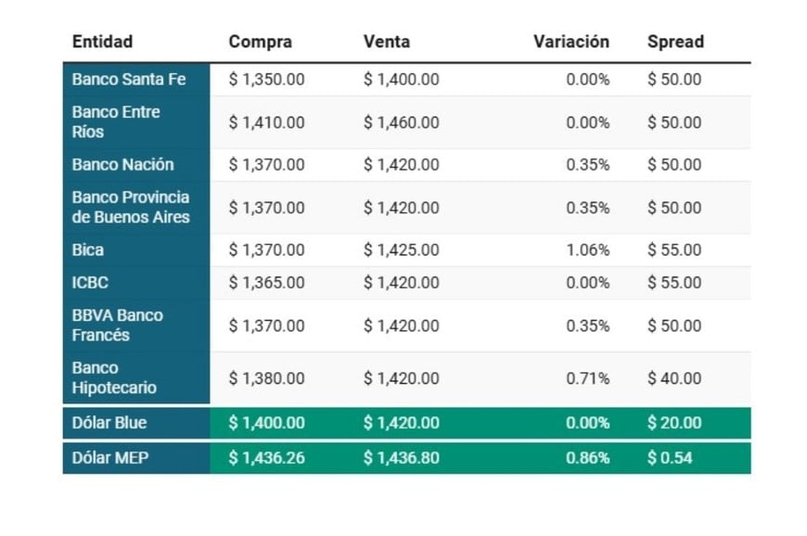The image size is (807, 536).
Task: Click the Dólar MEP row label
Action: pyautogui.click(x=109, y=458)
